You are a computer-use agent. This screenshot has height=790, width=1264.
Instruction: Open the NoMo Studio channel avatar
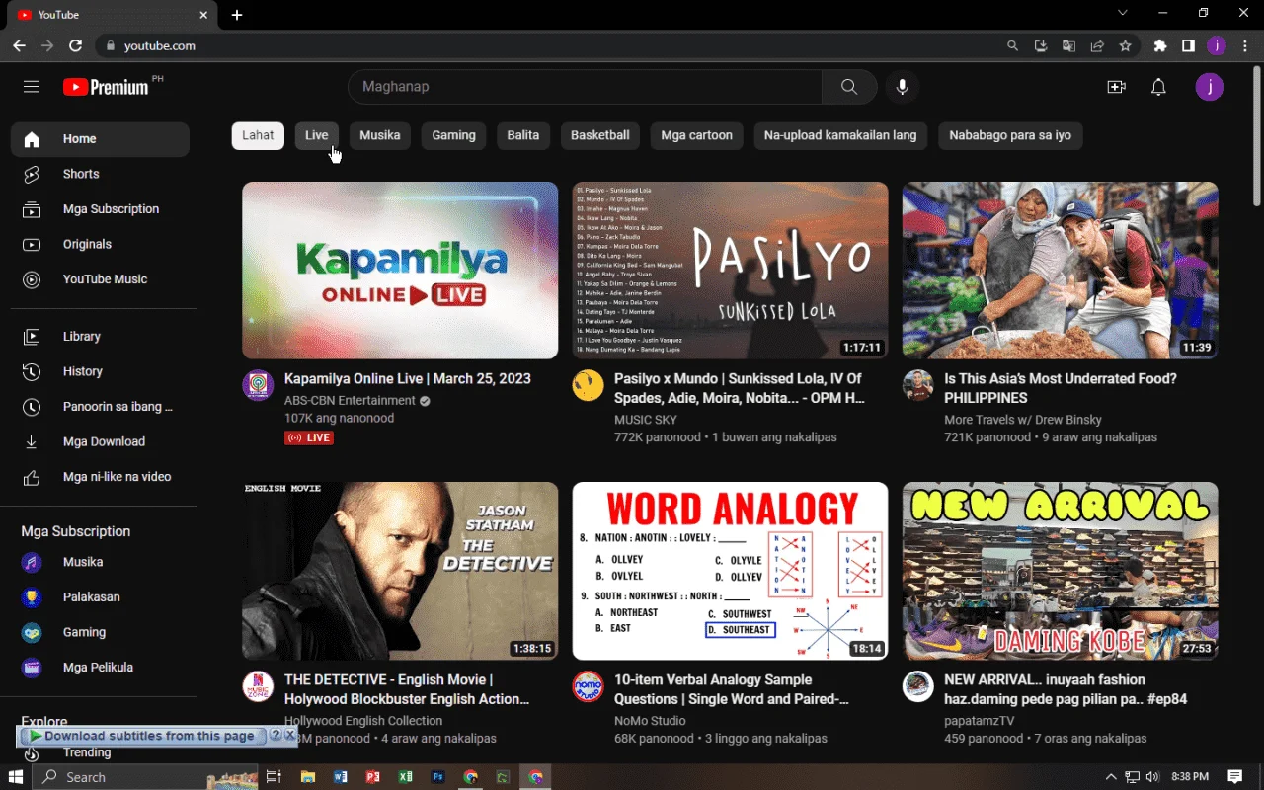pos(589,686)
